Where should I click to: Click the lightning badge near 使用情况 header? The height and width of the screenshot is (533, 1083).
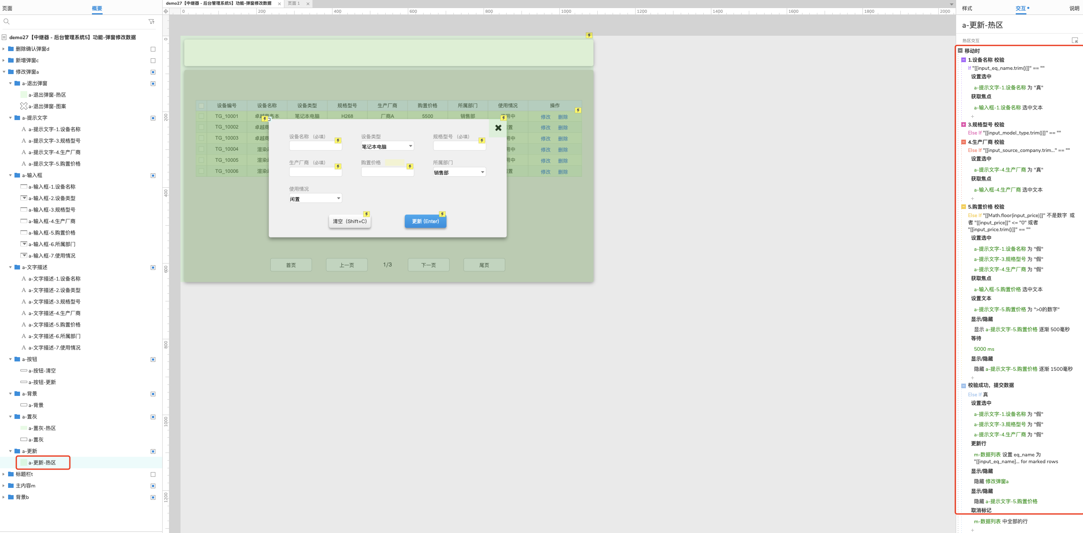tap(504, 118)
